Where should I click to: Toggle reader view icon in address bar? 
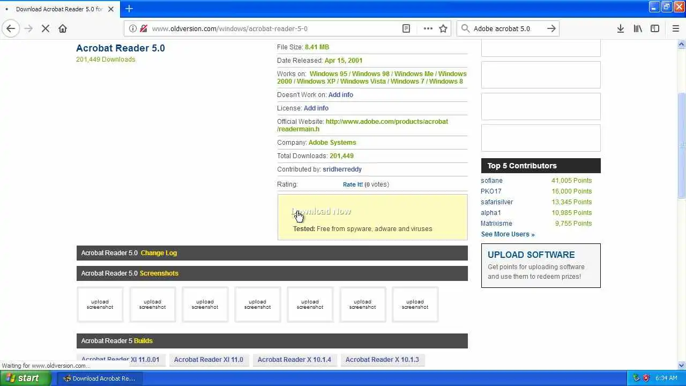point(406,28)
